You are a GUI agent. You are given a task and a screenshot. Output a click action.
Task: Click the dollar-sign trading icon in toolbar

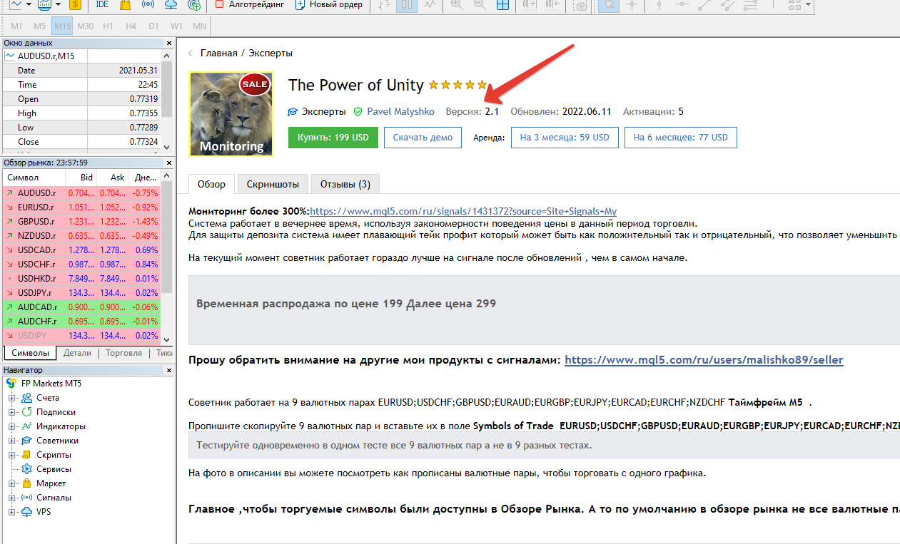pyautogui.click(x=75, y=4)
